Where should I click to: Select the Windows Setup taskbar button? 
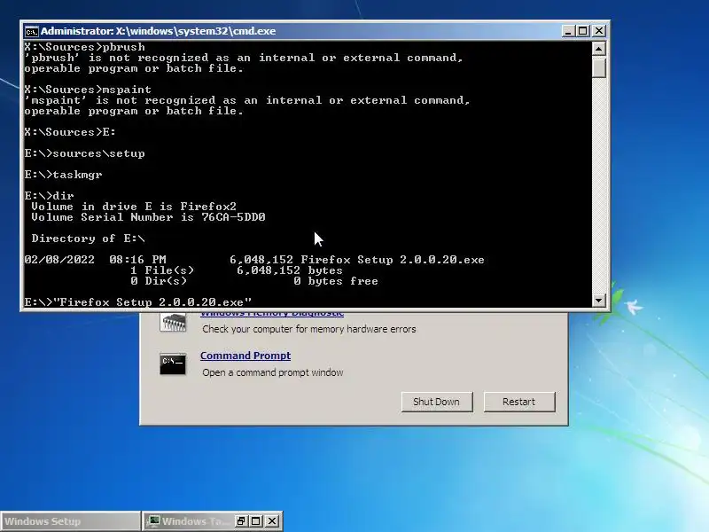pyautogui.click(x=70, y=521)
